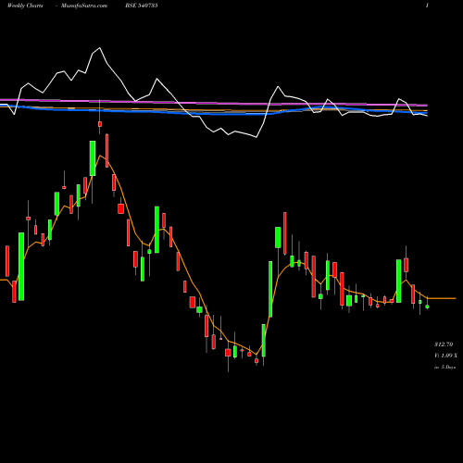Viewport: 463px width, 463px height.
Task: Click the last green candle at the chart's right end
Action: [427, 307]
